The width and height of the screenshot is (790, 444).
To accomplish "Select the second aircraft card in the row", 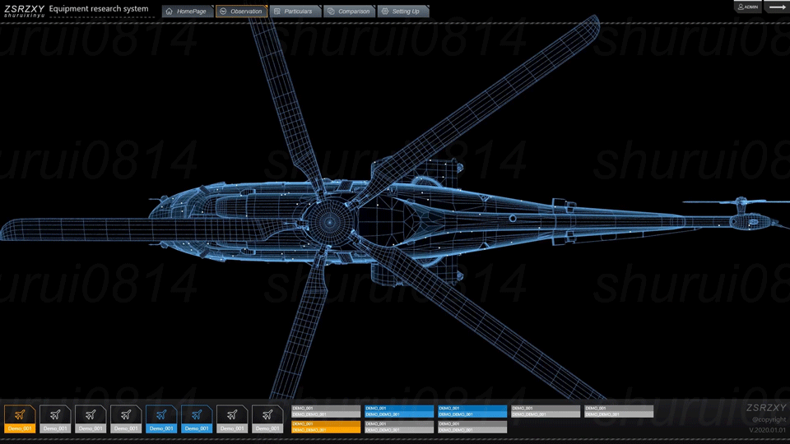I will tap(55, 419).
